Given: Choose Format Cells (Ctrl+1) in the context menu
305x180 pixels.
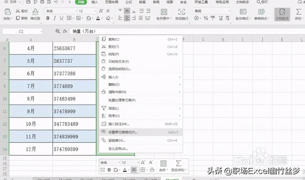Looking at the screenshot, I should pos(141,132).
